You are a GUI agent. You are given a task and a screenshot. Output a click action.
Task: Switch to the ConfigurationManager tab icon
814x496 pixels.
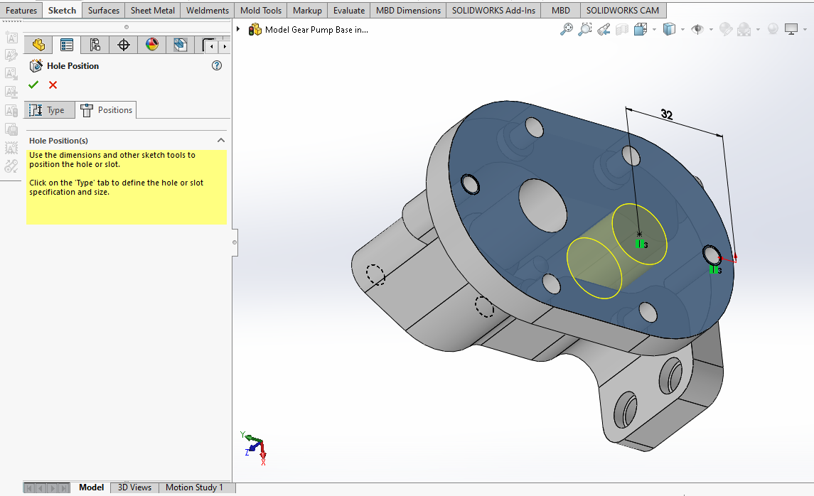pyautogui.click(x=95, y=45)
